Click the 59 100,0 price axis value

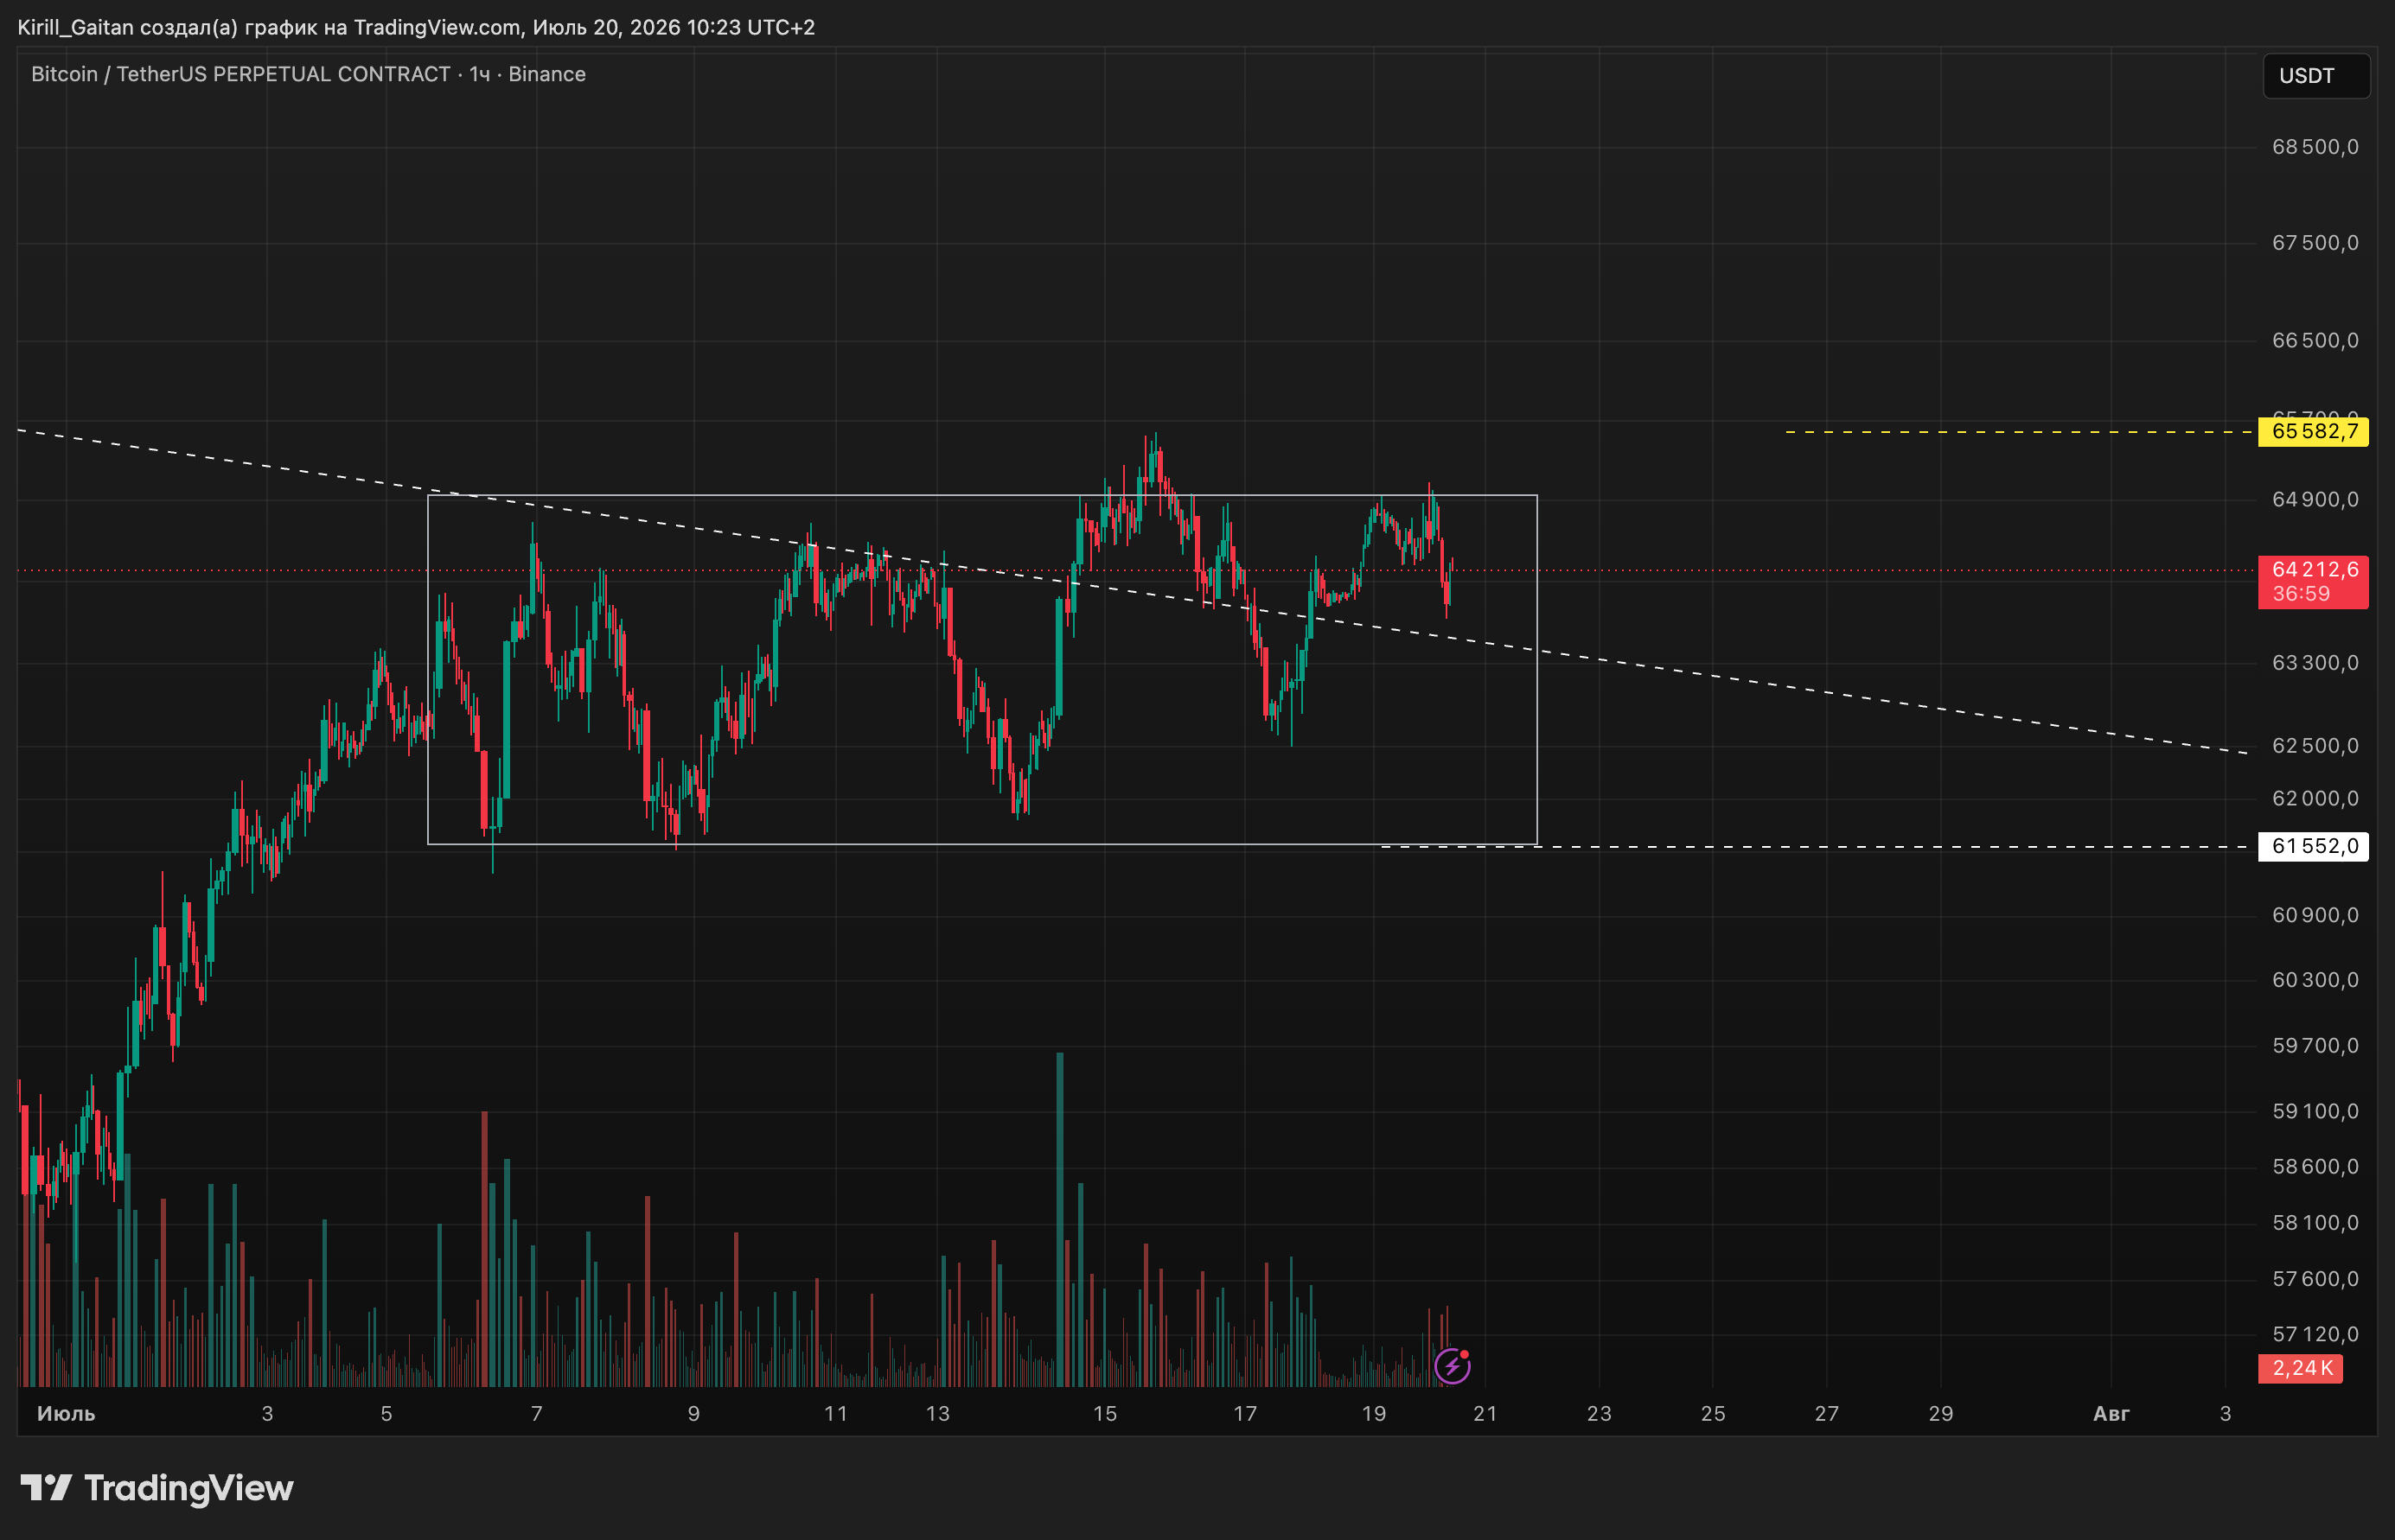pyautogui.click(x=2315, y=1111)
